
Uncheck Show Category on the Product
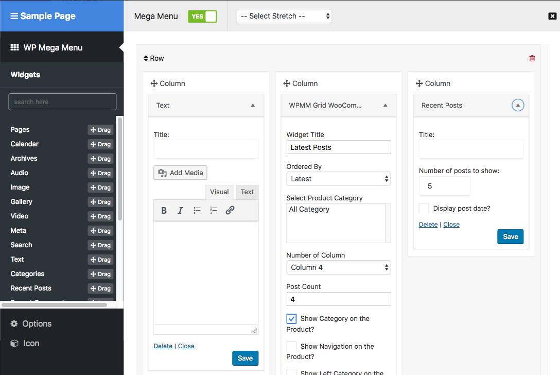[x=291, y=318]
